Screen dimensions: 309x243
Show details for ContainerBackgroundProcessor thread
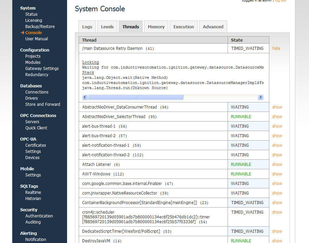[x=277, y=203]
